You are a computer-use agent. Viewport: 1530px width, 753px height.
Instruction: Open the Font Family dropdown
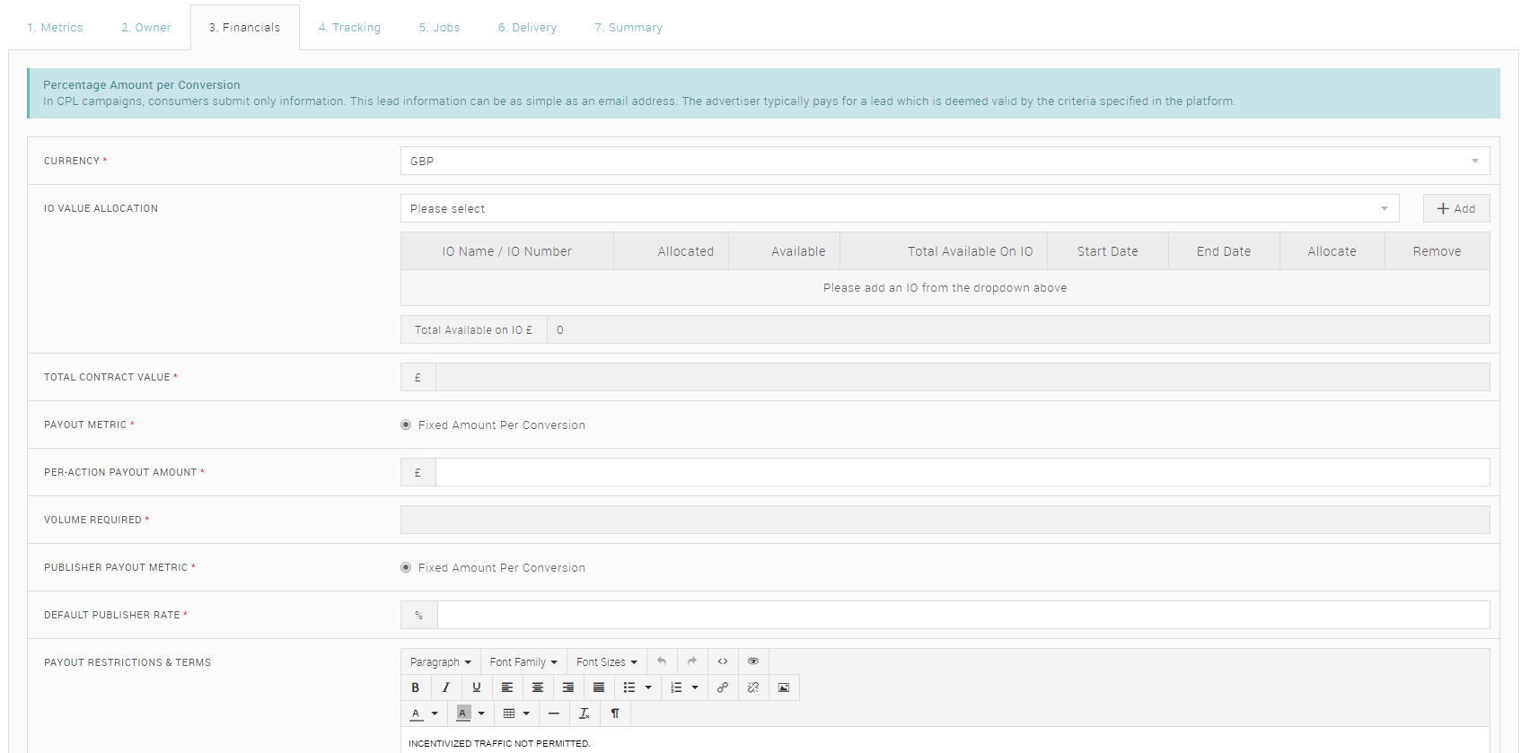(523, 662)
